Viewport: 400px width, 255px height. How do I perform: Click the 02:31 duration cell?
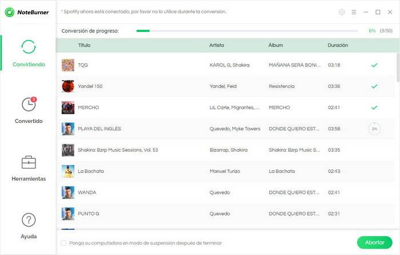pos(334,213)
